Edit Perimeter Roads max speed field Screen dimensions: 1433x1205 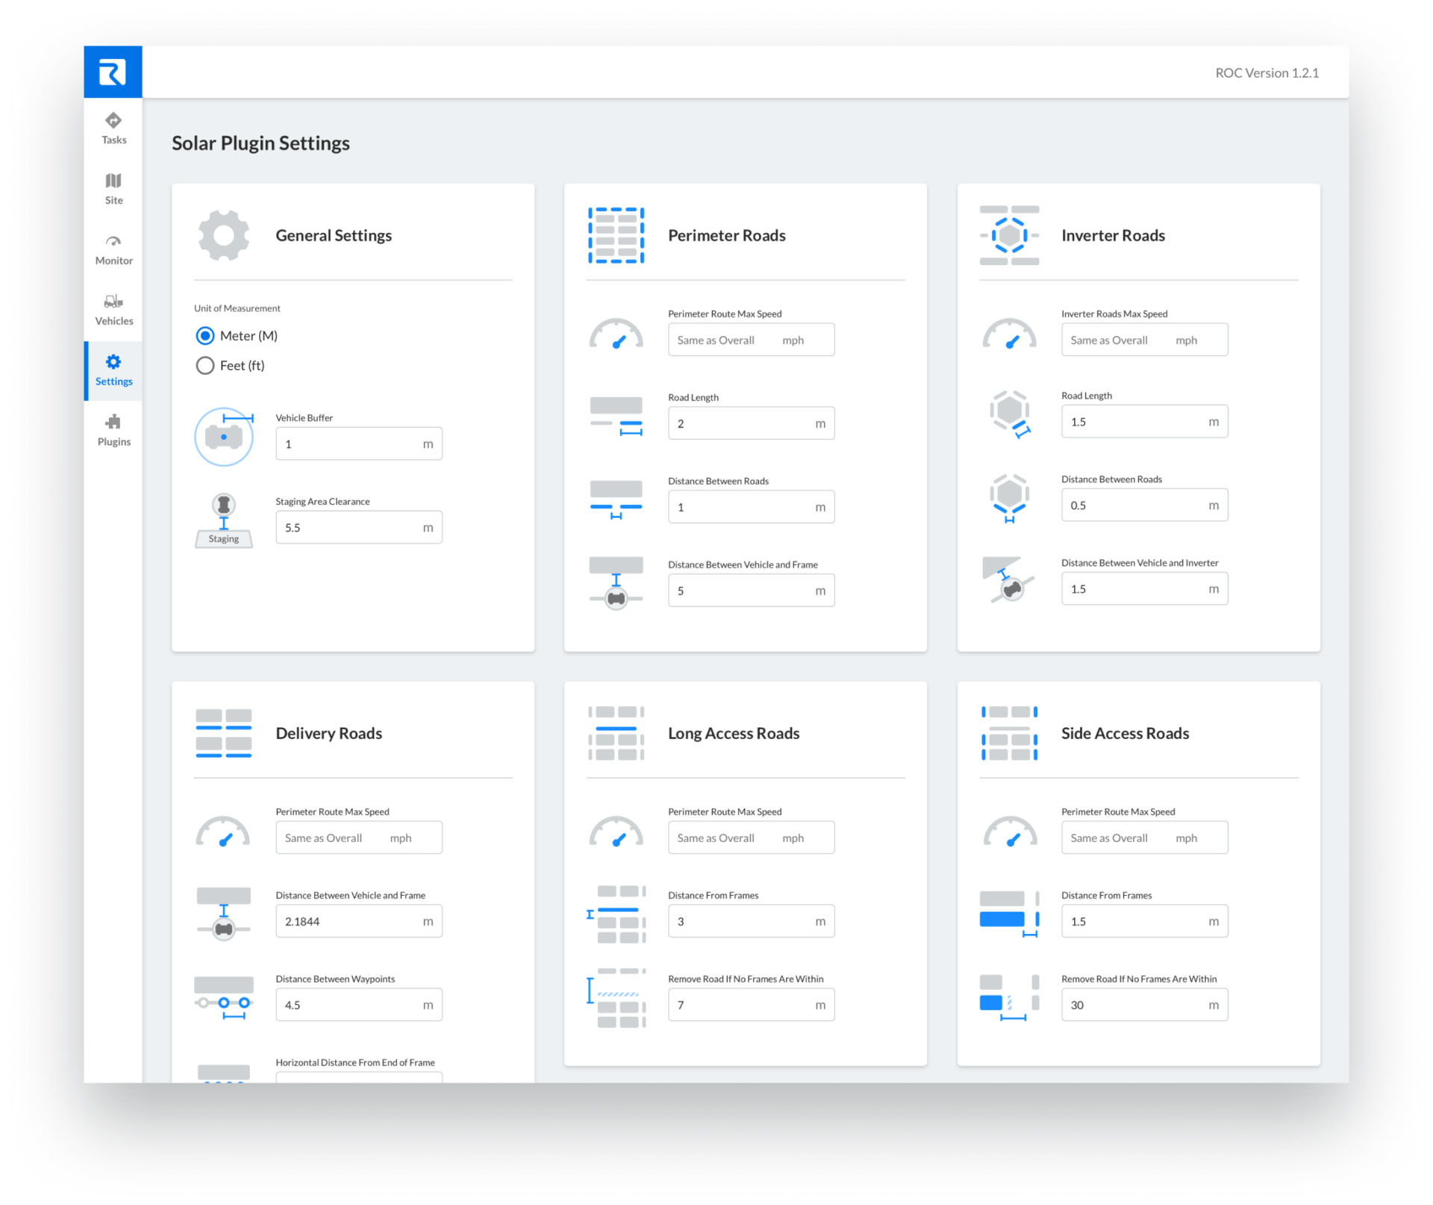(751, 340)
